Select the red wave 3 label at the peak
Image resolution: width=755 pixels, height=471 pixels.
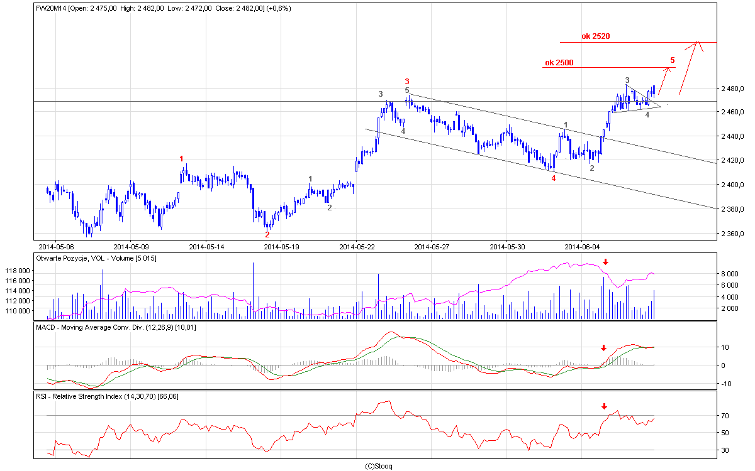click(x=407, y=82)
